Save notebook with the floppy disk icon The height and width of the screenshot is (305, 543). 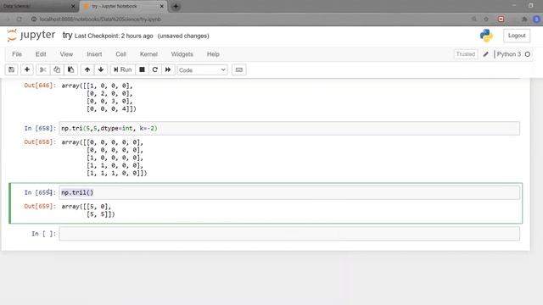(11, 69)
